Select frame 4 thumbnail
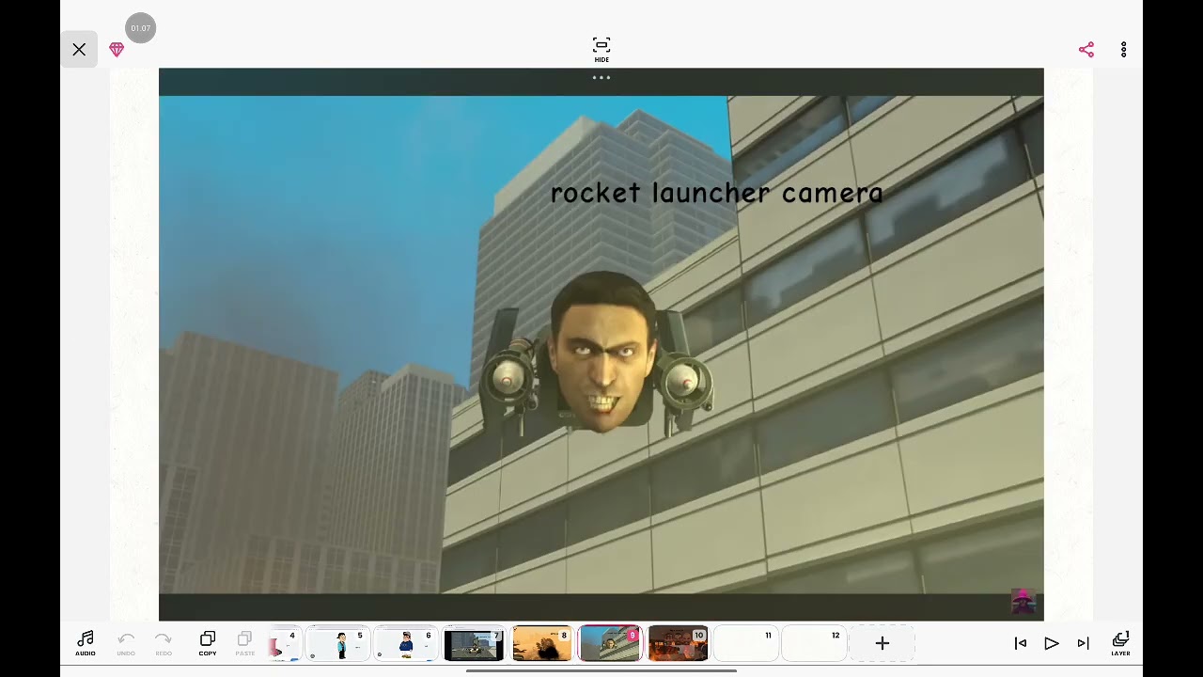 pyautogui.click(x=285, y=644)
